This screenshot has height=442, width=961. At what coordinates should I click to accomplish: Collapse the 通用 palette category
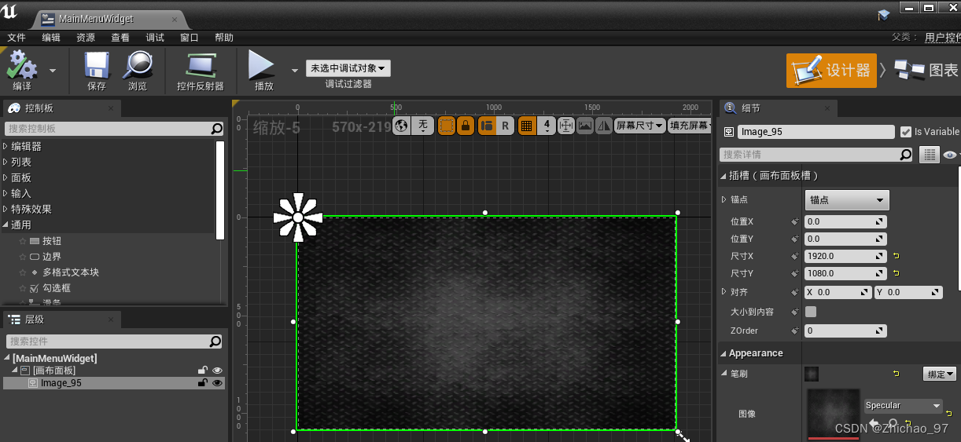click(6, 225)
